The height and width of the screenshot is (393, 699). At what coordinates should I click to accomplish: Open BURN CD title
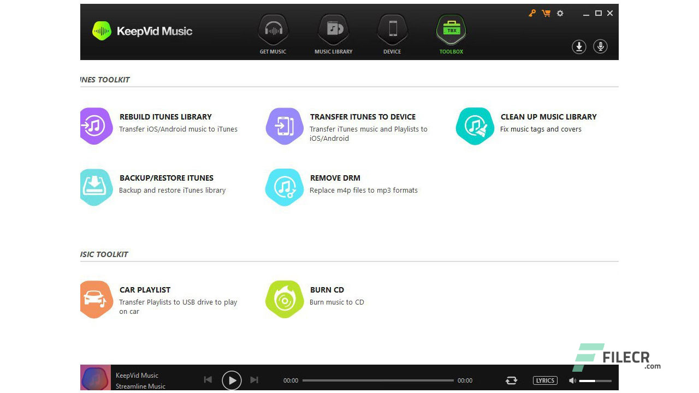pos(327,290)
